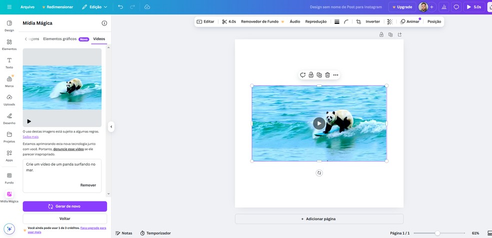Delete the selected video with trash icon

coord(327,75)
